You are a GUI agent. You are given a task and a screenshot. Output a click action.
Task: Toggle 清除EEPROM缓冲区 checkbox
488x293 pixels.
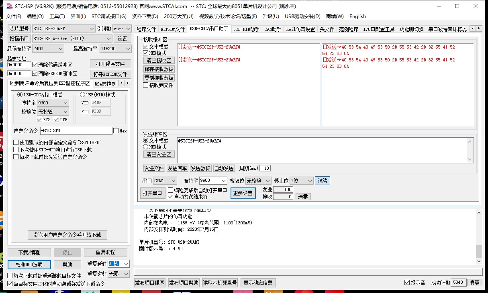tap(35, 73)
